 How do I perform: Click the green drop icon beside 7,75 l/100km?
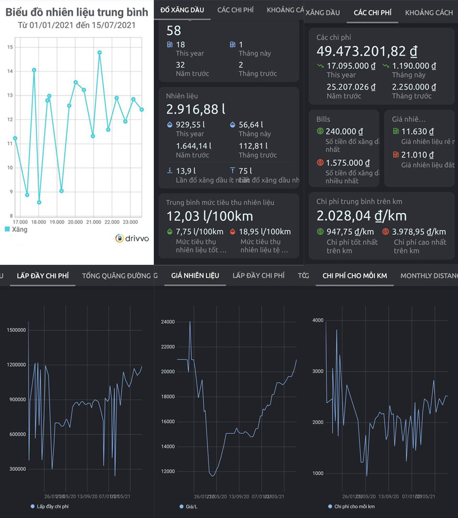coord(170,231)
